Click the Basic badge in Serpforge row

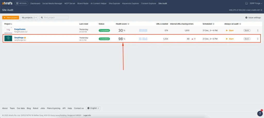pyautogui.click(x=247, y=39)
